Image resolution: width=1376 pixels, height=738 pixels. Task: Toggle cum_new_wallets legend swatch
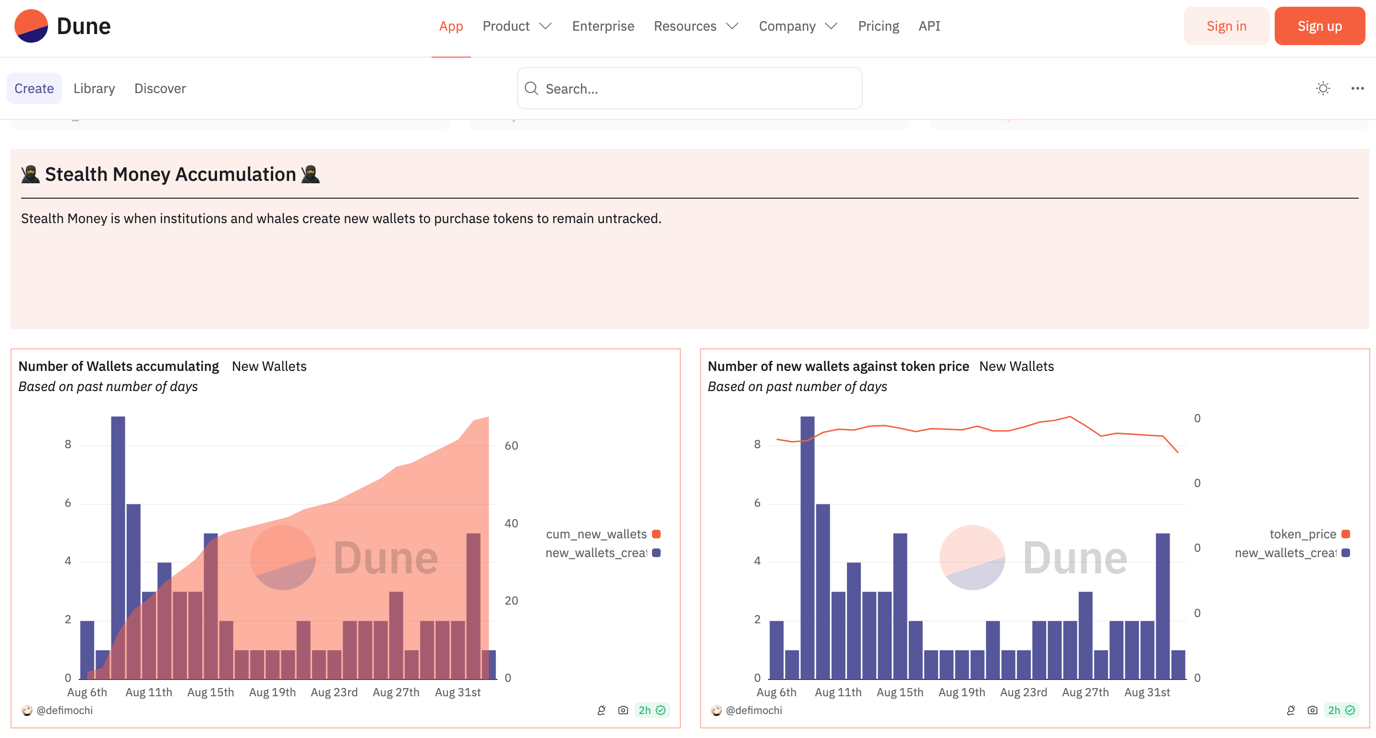click(x=656, y=534)
